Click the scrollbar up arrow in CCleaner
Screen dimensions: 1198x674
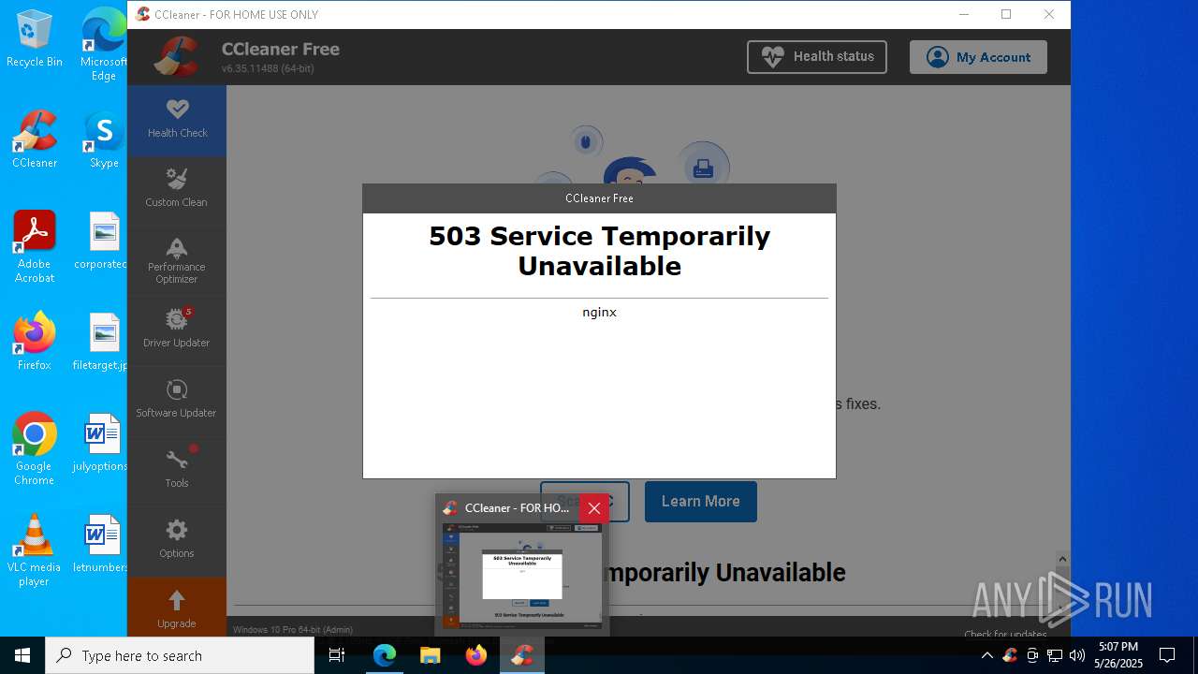pos(1062,560)
